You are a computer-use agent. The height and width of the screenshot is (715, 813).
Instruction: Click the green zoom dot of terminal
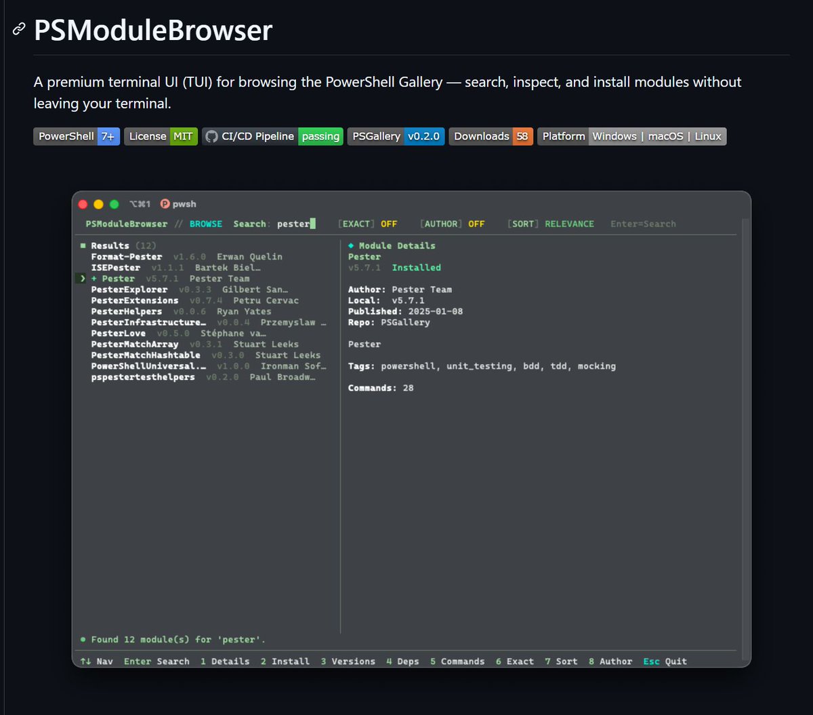coord(114,204)
